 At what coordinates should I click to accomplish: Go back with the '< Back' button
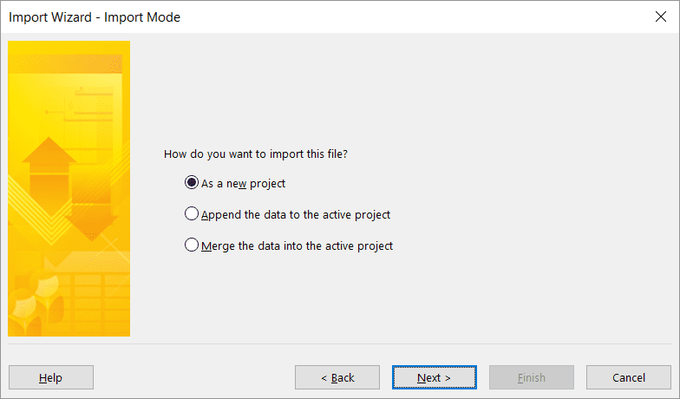[x=337, y=377]
